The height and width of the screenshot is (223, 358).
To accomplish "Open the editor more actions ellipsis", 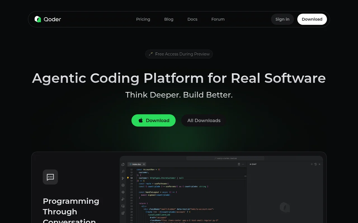I will pyautogui.click(x=243, y=164).
